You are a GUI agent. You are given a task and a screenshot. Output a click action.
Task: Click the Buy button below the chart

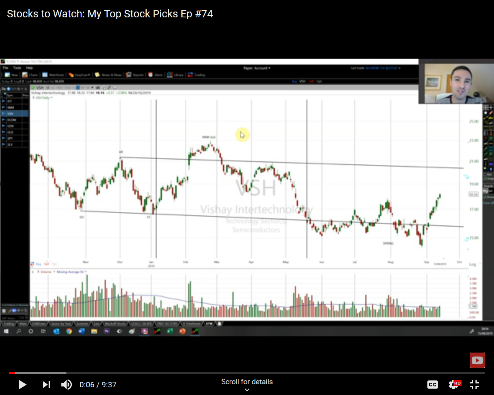coord(38,264)
